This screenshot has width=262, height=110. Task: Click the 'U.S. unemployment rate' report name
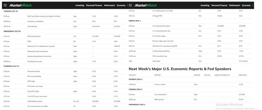pos(161,31)
